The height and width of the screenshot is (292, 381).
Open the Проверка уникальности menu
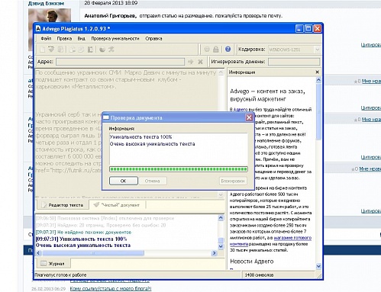(x=115, y=39)
